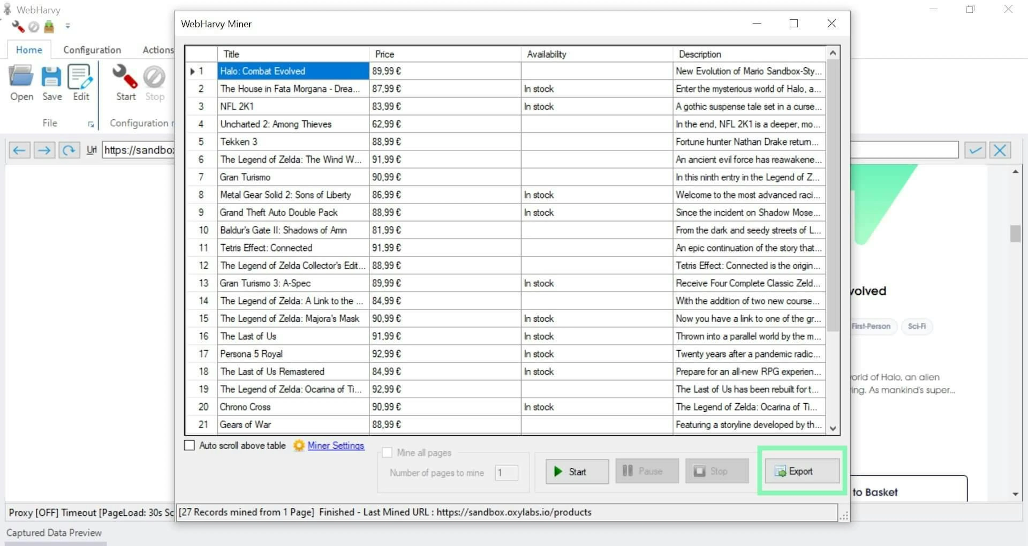Click 'In stock' cell in Persona 5 Royal row

tap(597, 354)
